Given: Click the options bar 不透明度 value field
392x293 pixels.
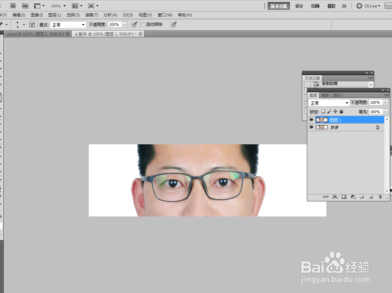Looking at the screenshot, I should pos(115,24).
